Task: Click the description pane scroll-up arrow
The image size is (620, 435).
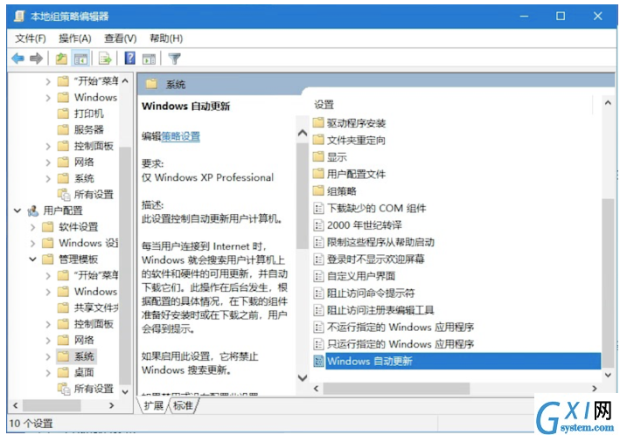Action: pos(303,133)
